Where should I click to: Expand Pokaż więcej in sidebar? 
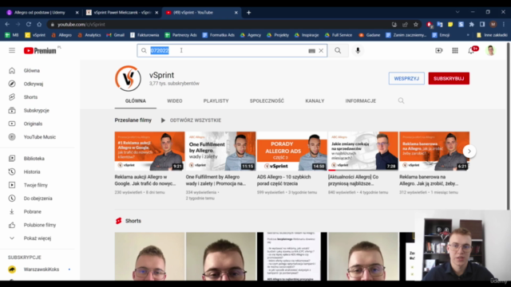38,238
